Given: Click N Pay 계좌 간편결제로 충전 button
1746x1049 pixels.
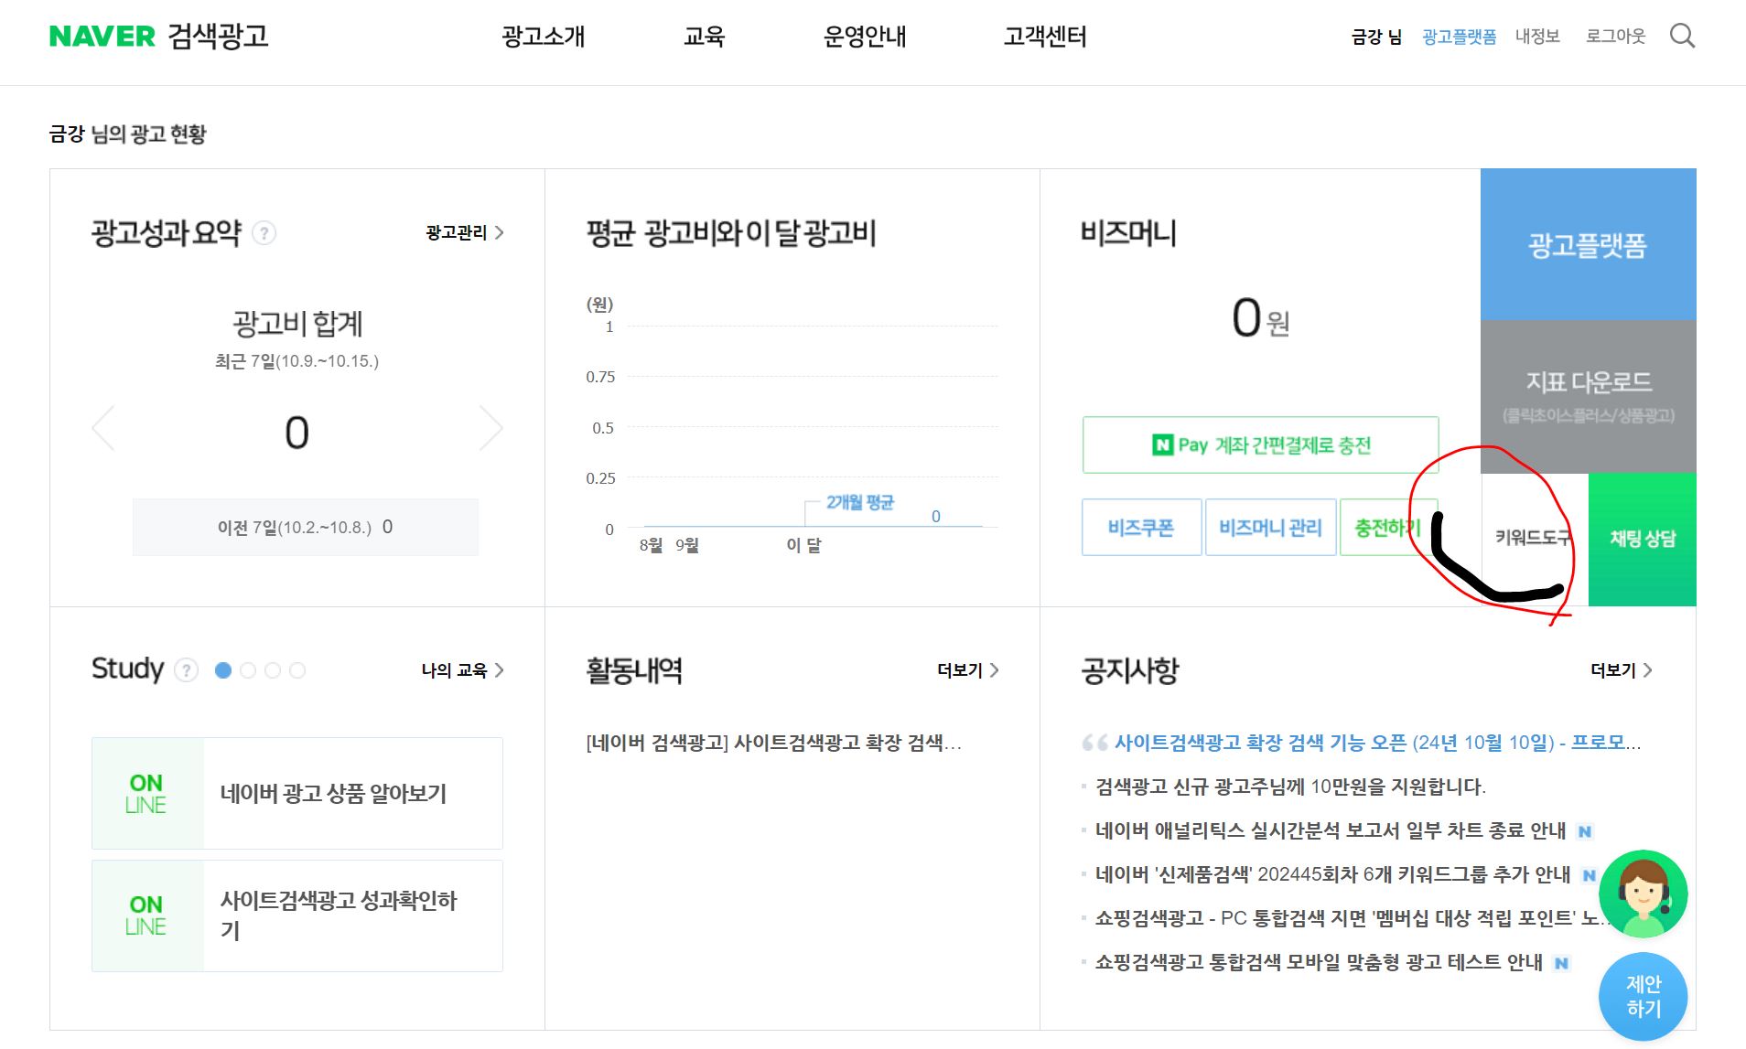Looking at the screenshot, I should 1260,445.
